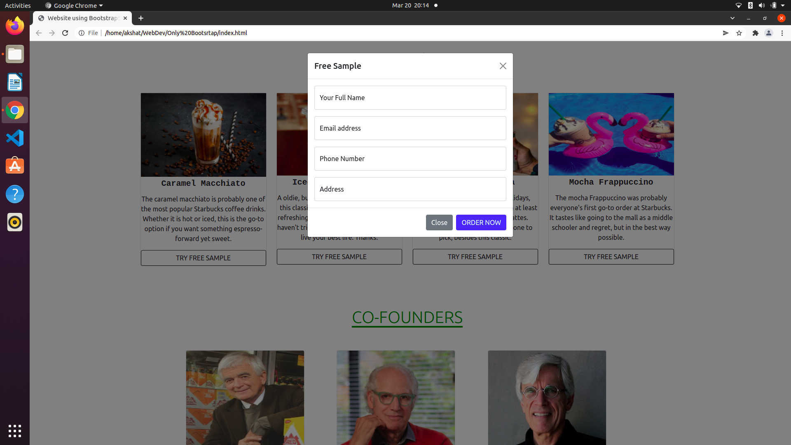Viewport: 791px width, 445px height.
Task: Click the Mocha Frappuccino card title
Action: point(611,182)
